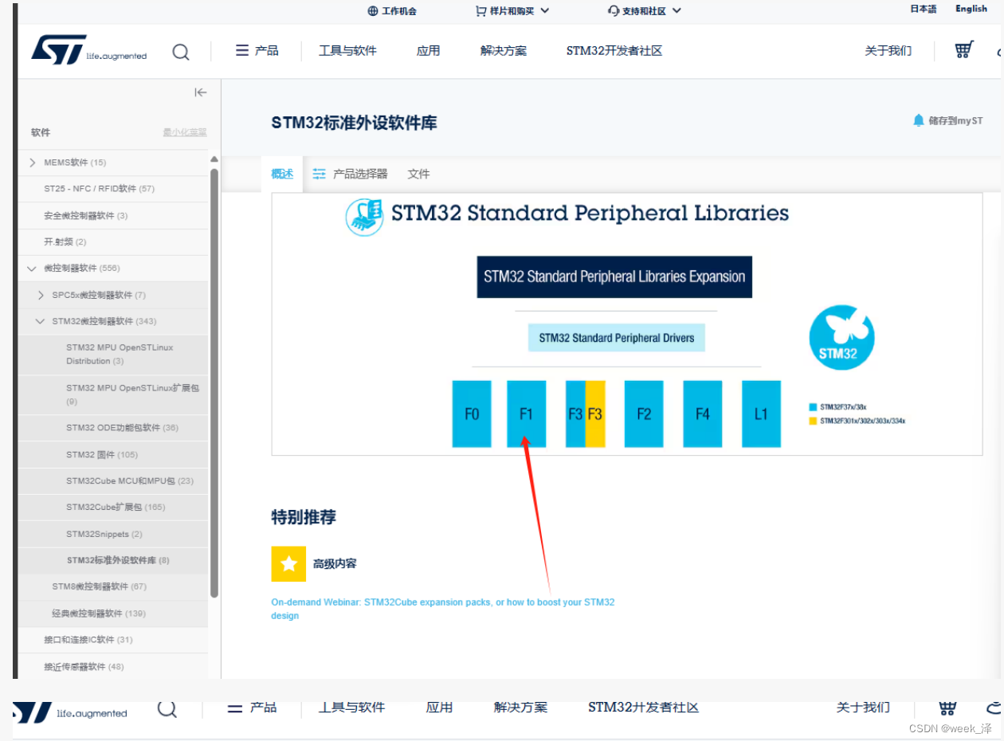Screen dimensions: 1004x741
Task: Click the globe icon beside 工作机会
Action: [372, 11]
